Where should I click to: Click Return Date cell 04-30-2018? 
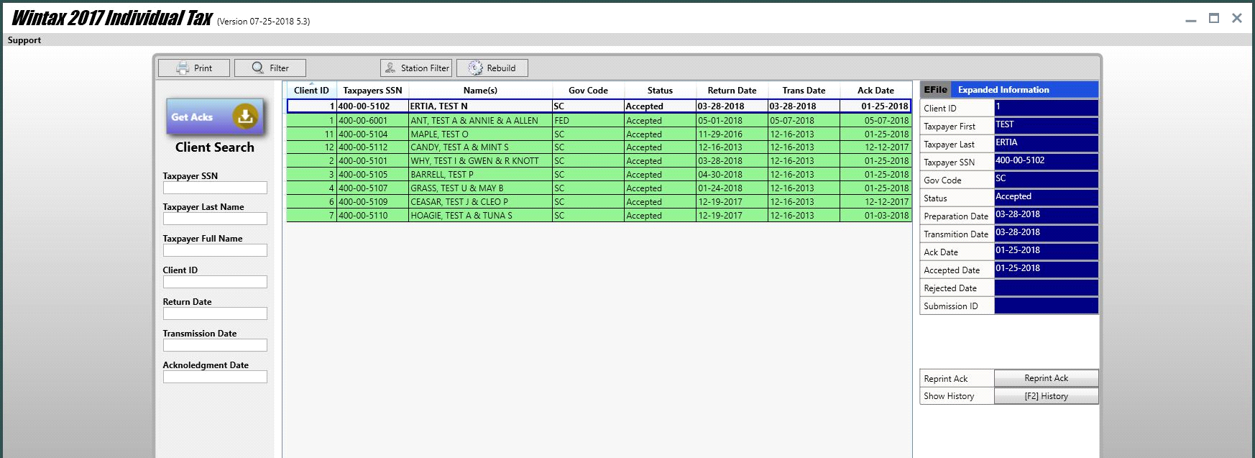732,175
